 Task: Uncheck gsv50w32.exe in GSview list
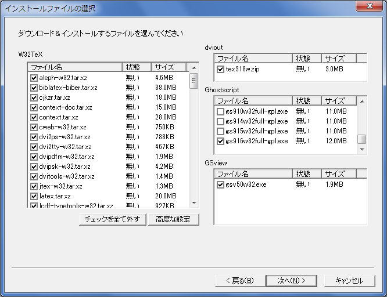tap(220, 184)
